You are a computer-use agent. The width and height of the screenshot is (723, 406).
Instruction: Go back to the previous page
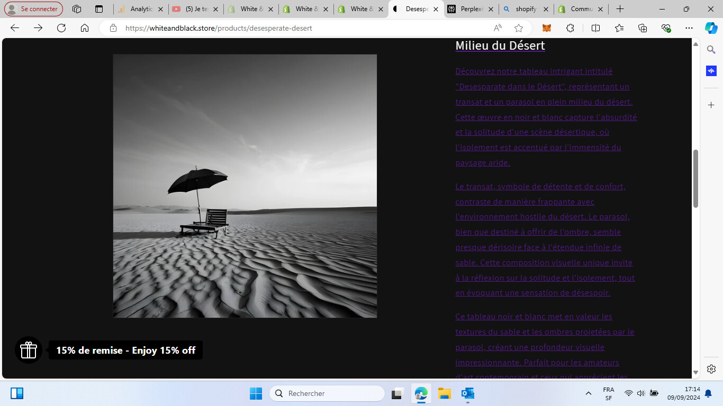15,28
